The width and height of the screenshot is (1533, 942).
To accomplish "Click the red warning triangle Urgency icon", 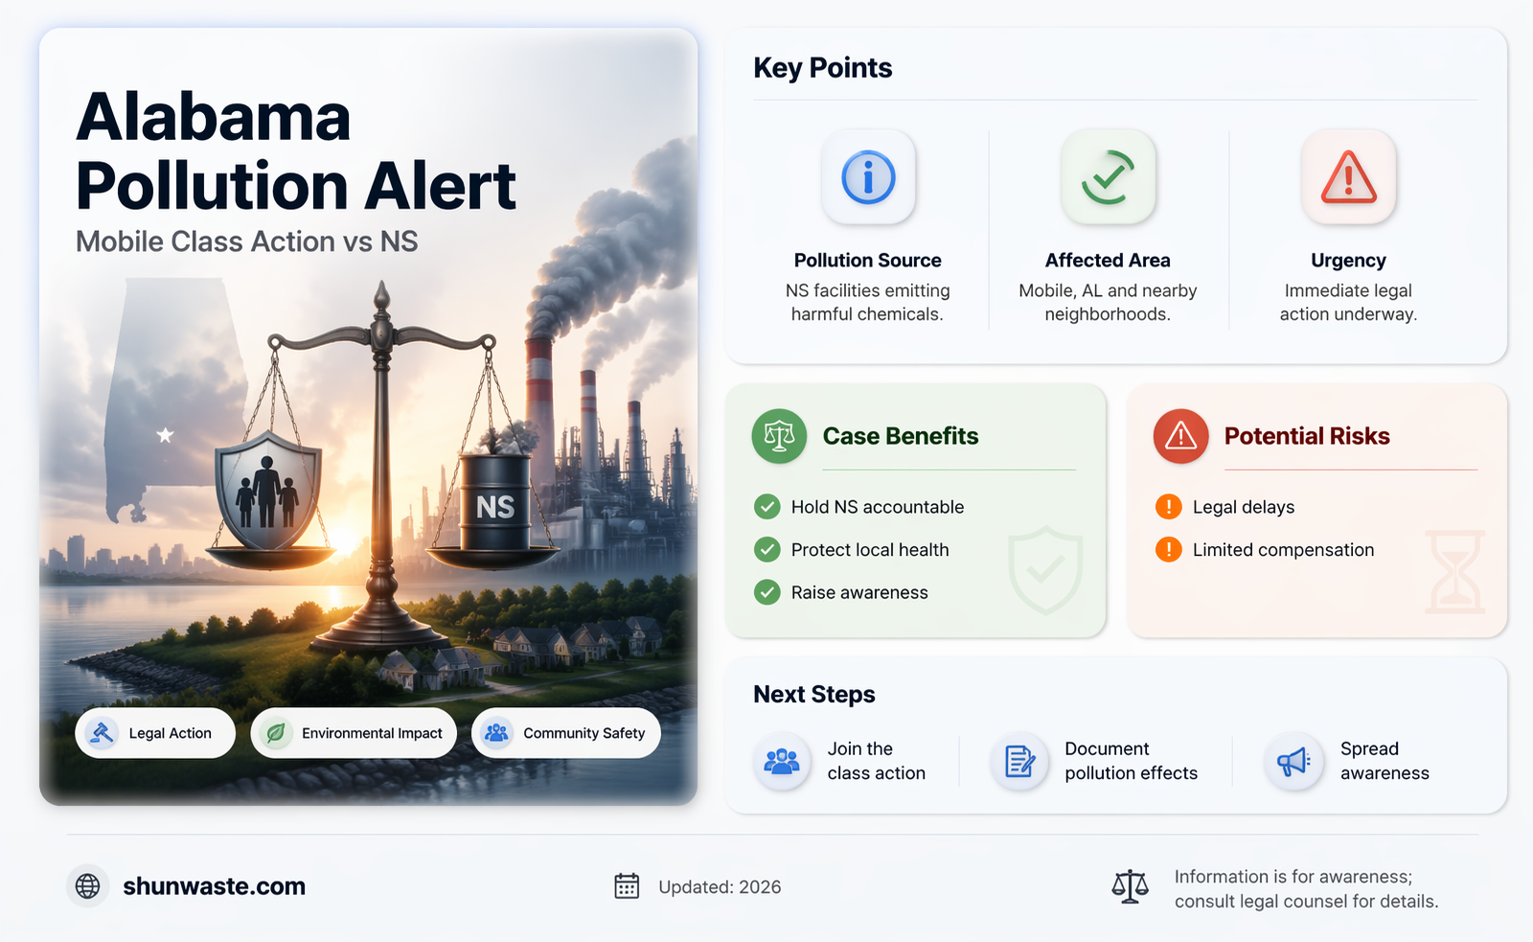I will pos(1348,177).
